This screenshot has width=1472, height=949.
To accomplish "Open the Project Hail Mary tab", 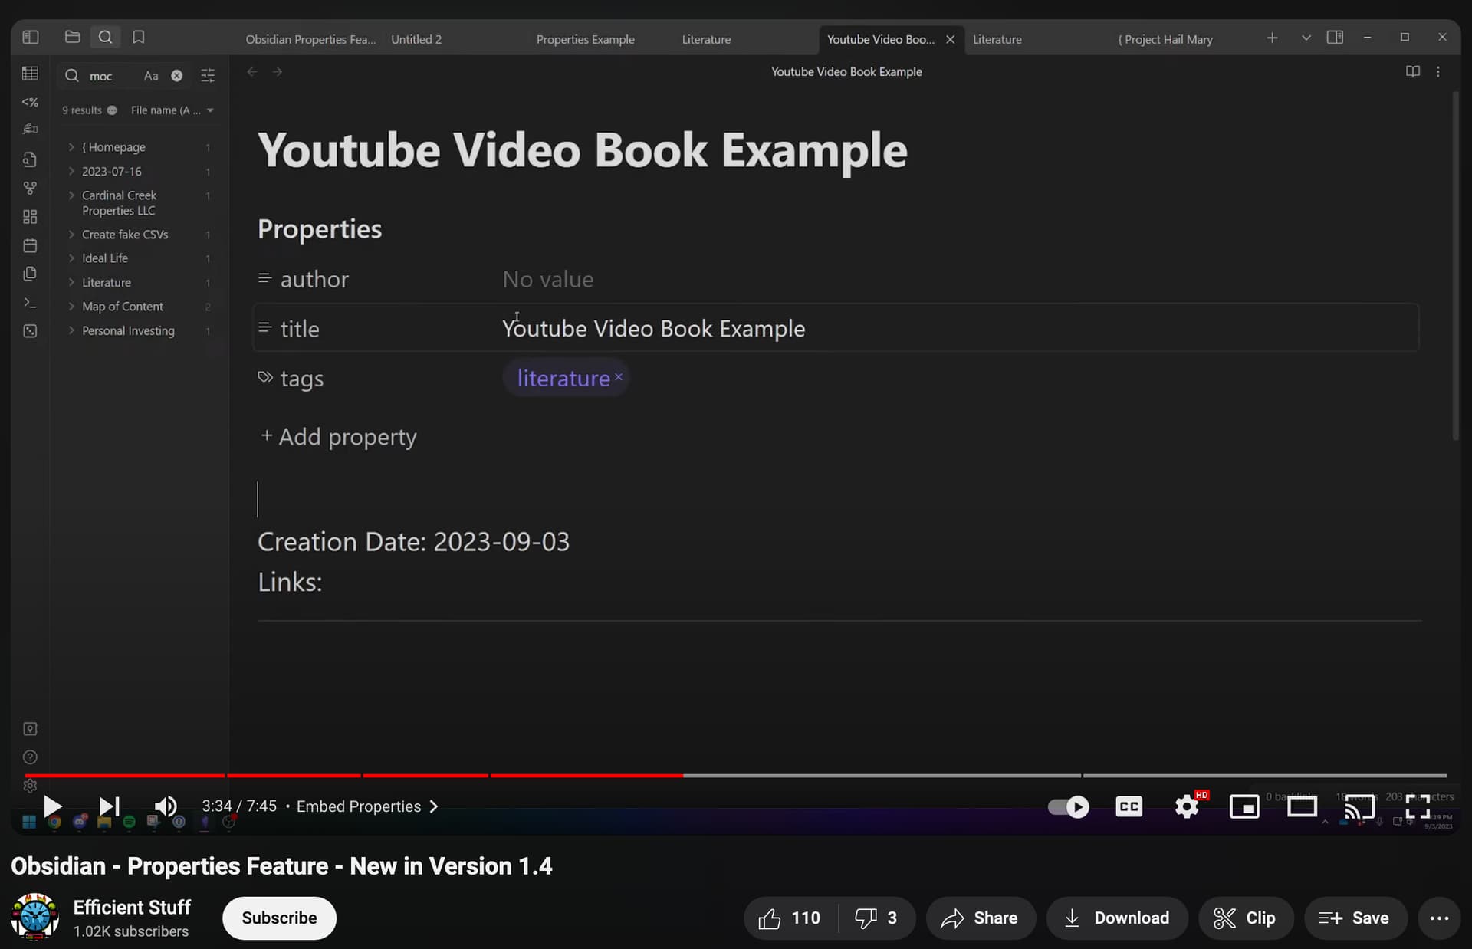I will [1165, 39].
